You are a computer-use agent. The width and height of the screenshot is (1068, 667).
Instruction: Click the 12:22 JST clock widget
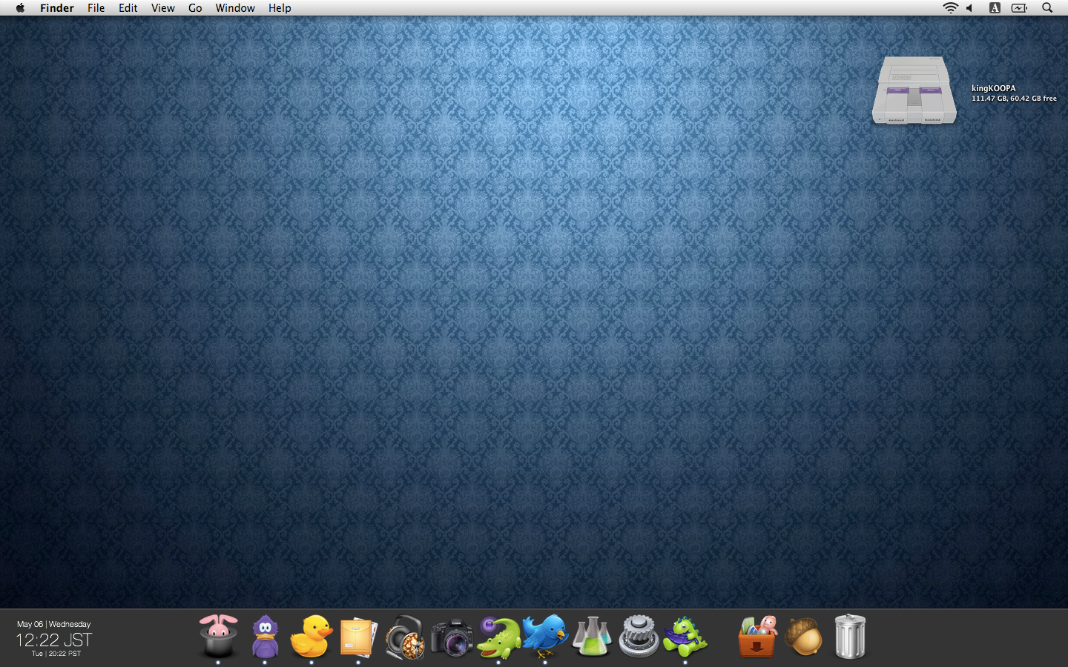(53, 640)
